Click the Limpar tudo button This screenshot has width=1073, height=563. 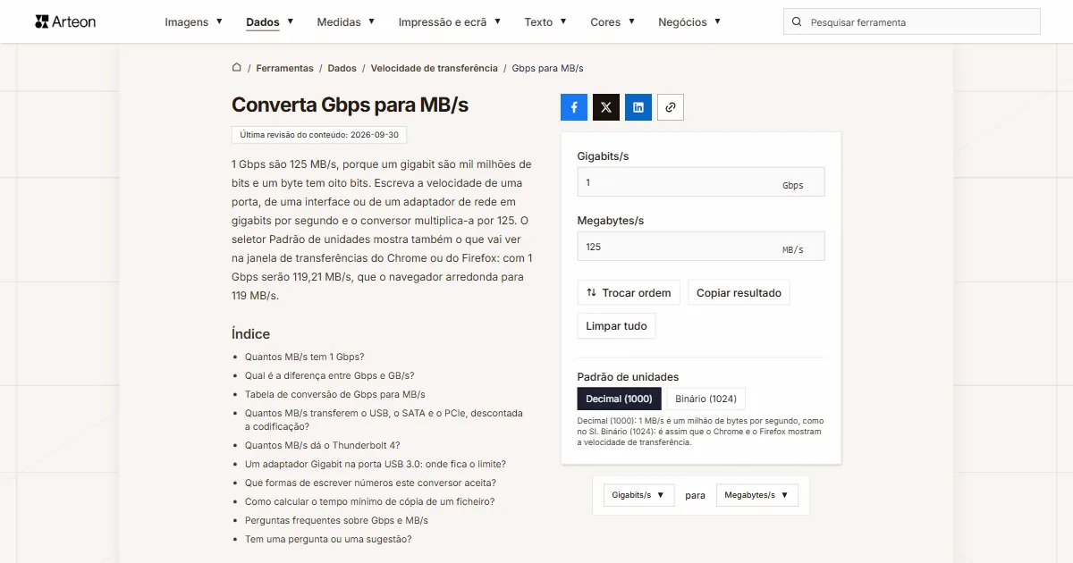[x=616, y=326]
